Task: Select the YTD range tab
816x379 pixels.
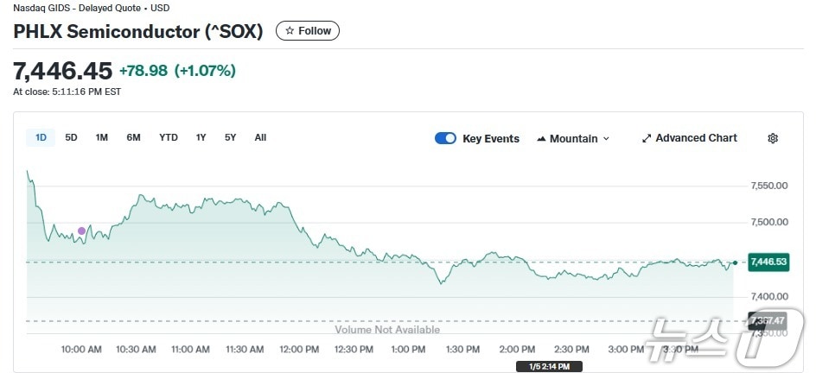Action: click(x=169, y=137)
